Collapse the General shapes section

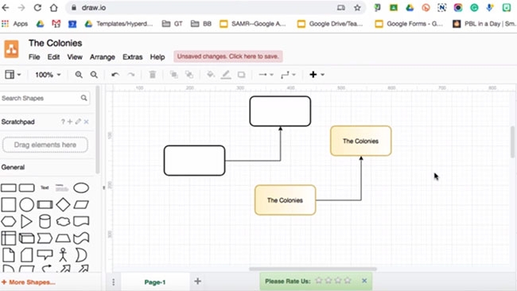click(14, 167)
